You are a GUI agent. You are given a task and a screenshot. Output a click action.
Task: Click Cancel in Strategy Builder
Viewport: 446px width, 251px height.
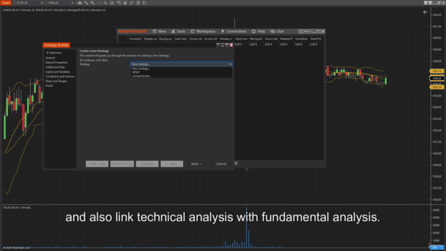click(x=221, y=164)
